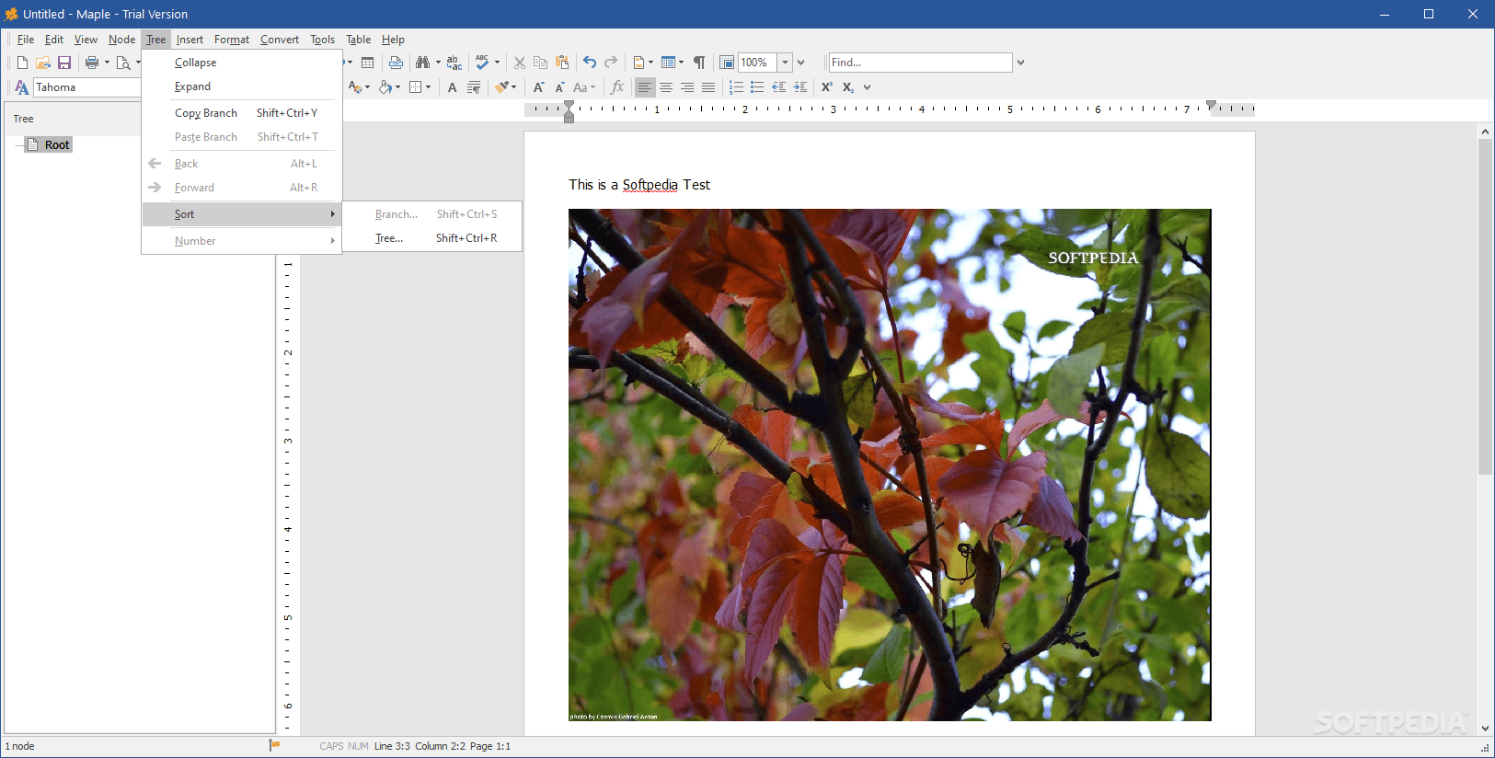Click the Copy icon in the toolbar
This screenshot has height=758, width=1495.
(541, 63)
